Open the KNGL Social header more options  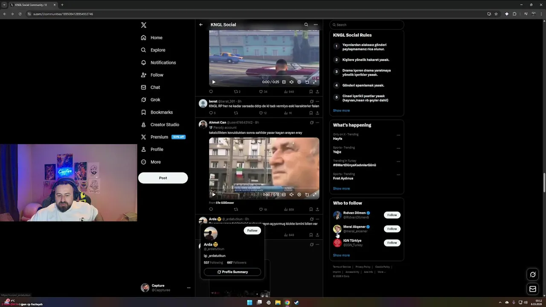click(x=316, y=25)
